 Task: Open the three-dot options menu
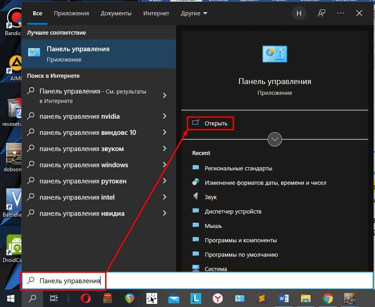point(340,13)
